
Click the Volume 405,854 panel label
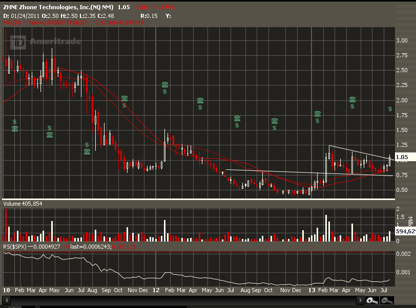click(23, 204)
